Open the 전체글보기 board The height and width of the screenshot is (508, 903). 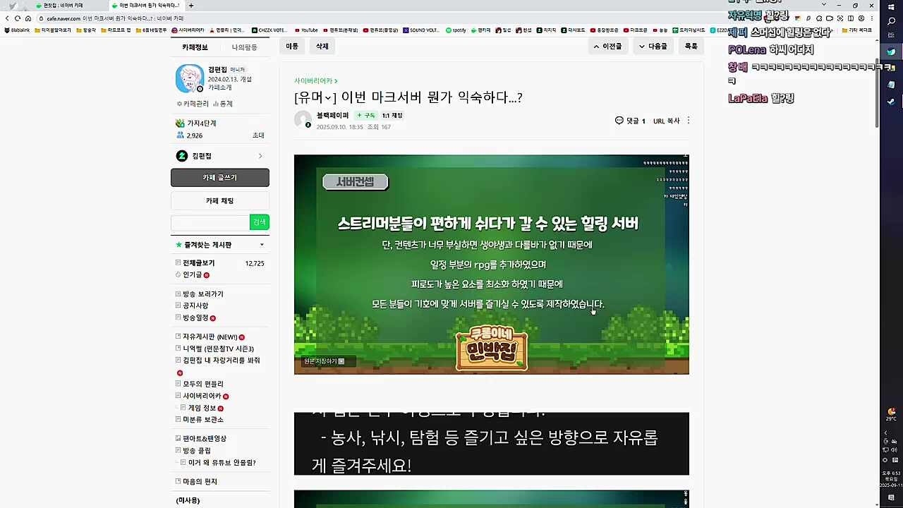tap(198, 263)
